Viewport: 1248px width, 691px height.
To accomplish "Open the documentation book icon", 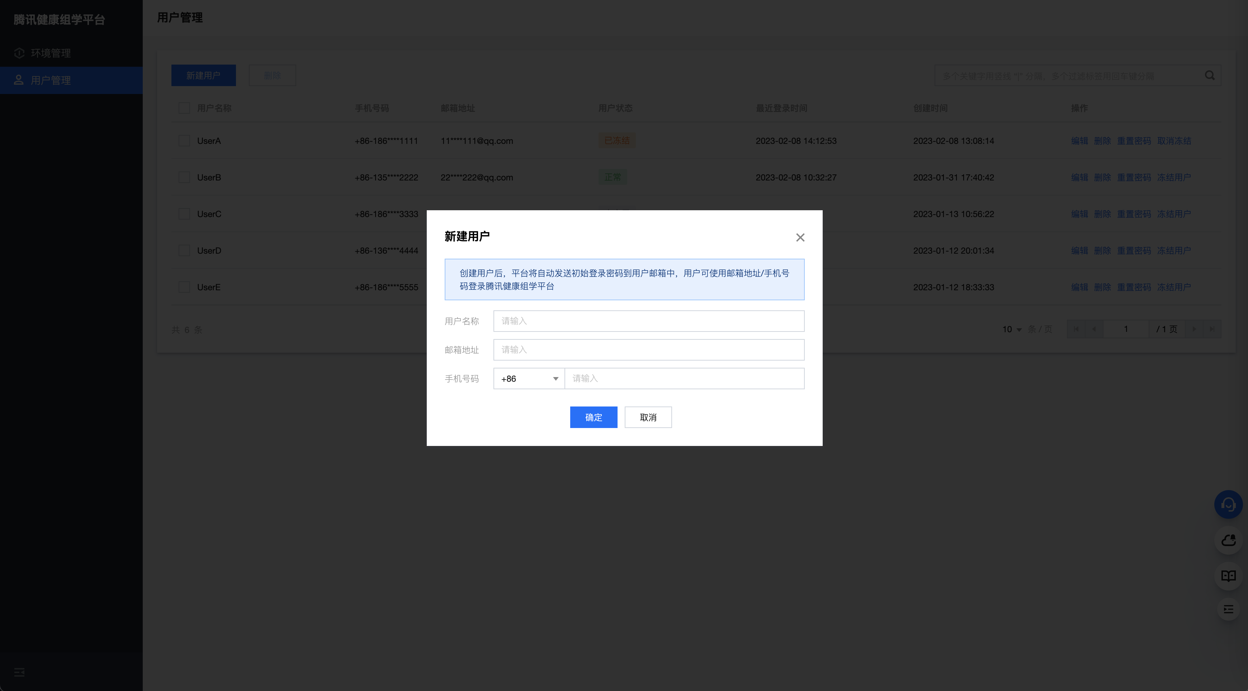I will coord(1228,576).
